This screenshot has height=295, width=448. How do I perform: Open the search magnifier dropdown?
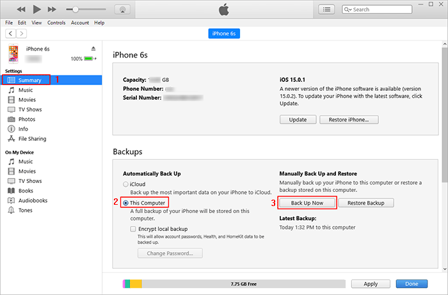pos(348,10)
